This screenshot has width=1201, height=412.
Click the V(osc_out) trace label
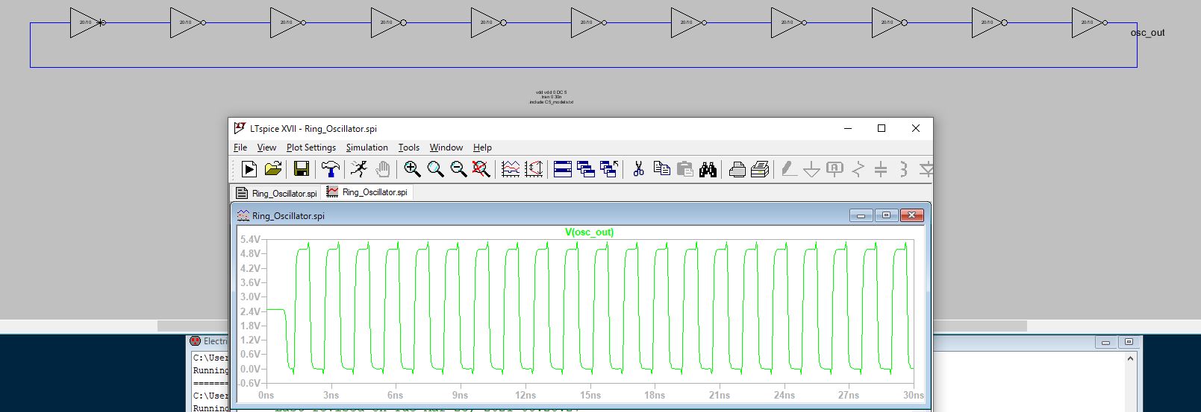click(x=589, y=232)
